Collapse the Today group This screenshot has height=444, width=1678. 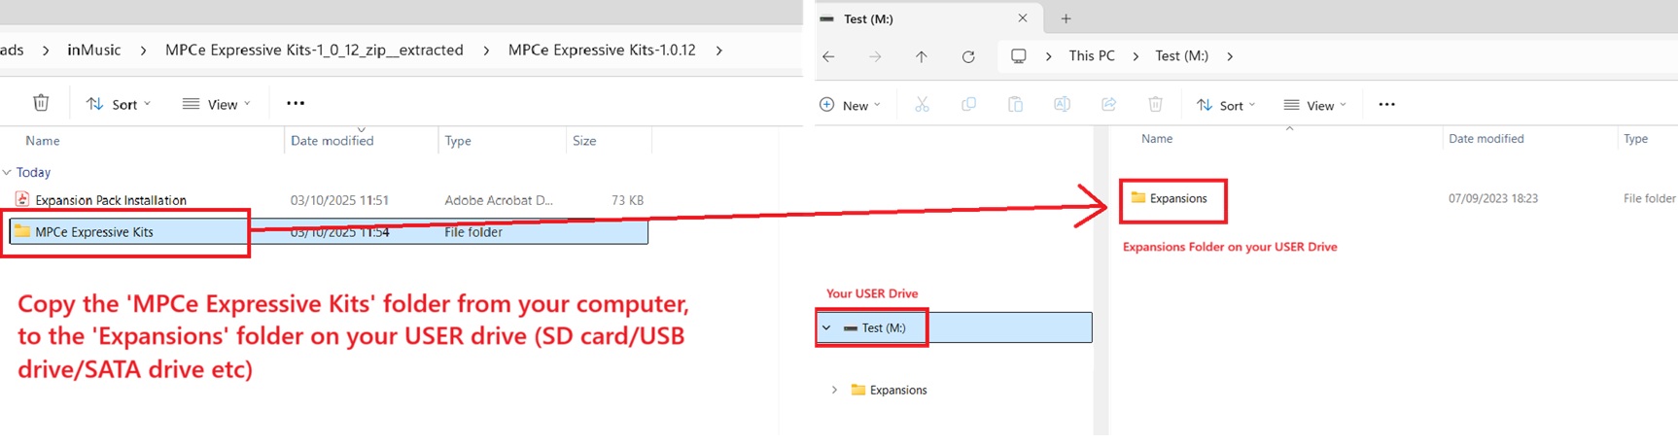click(8, 172)
